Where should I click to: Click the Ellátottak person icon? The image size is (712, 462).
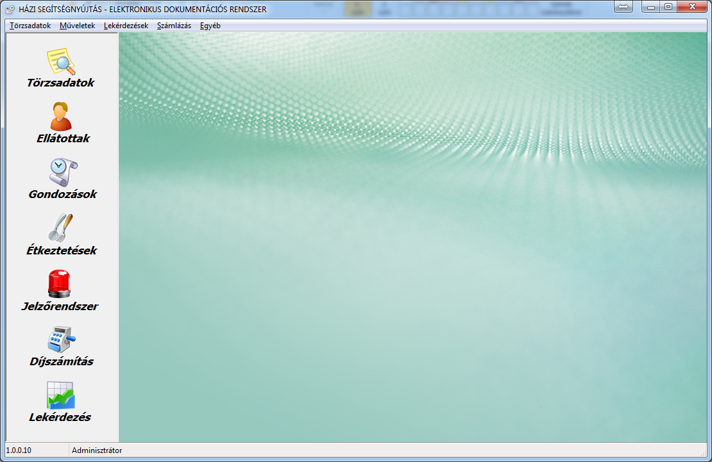coord(61,117)
